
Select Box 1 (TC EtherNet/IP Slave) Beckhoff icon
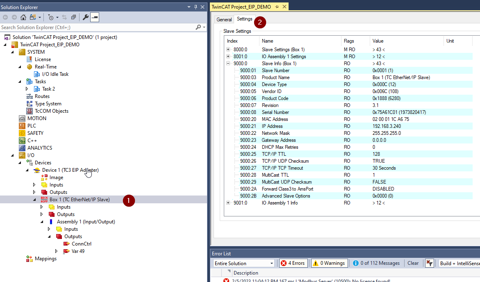44,200
